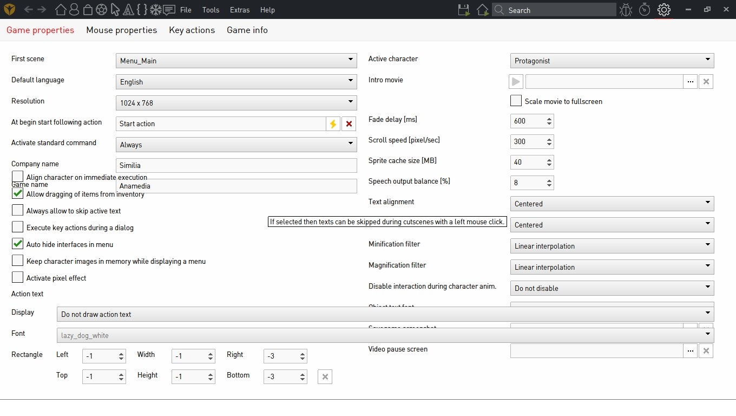This screenshot has width=736, height=416.
Task: Open the Cursors section pointer icon
Action: coord(115,10)
